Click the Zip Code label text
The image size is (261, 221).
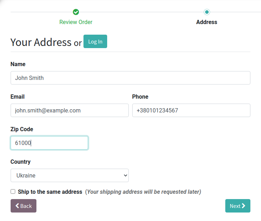click(x=22, y=129)
